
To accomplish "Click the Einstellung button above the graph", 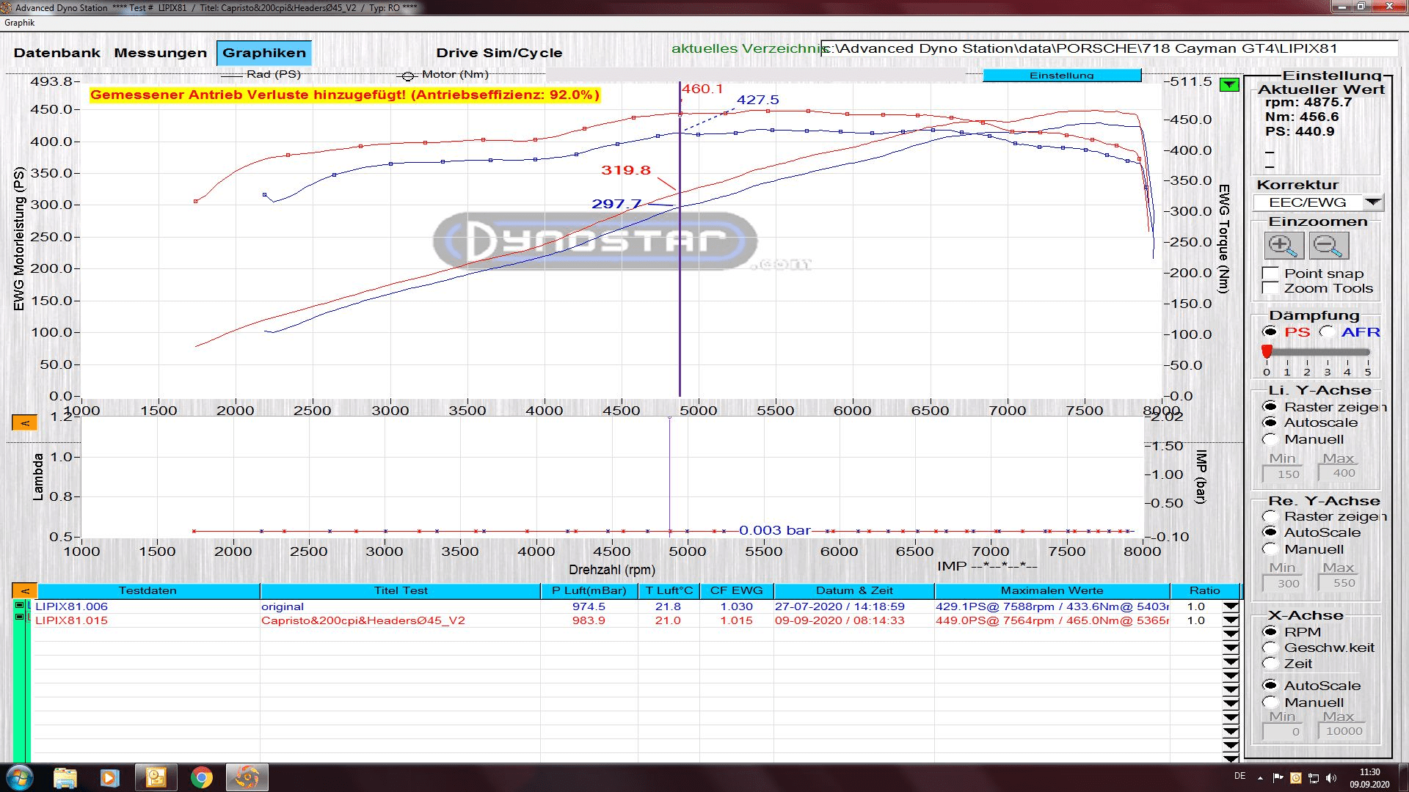I will point(1062,75).
